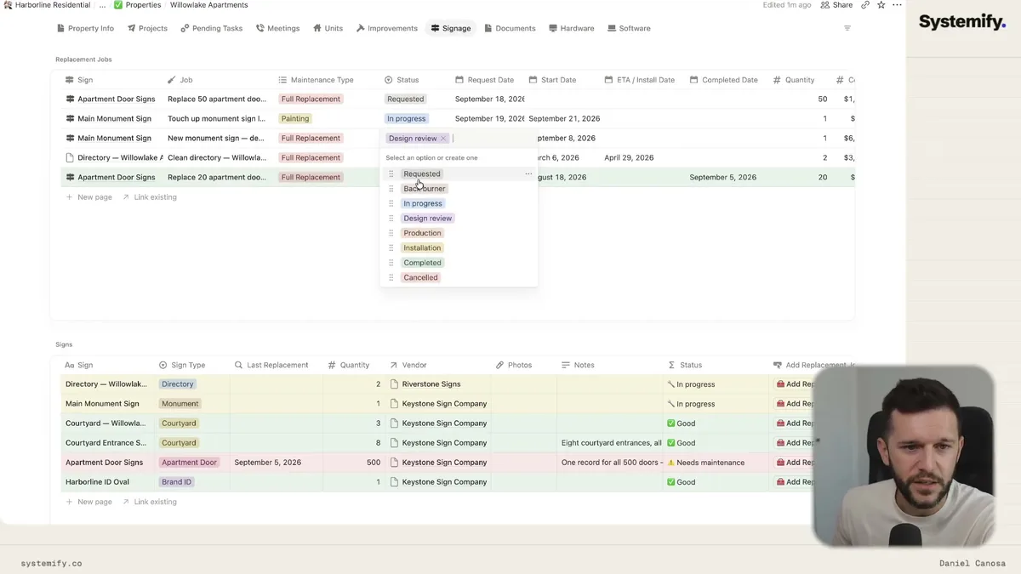Open the three-dot page menu
The height and width of the screenshot is (574, 1021).
pos(897,5)
